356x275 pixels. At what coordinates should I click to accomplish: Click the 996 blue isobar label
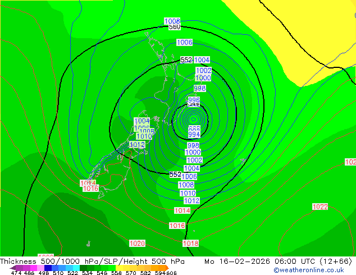tap(194, 100)
